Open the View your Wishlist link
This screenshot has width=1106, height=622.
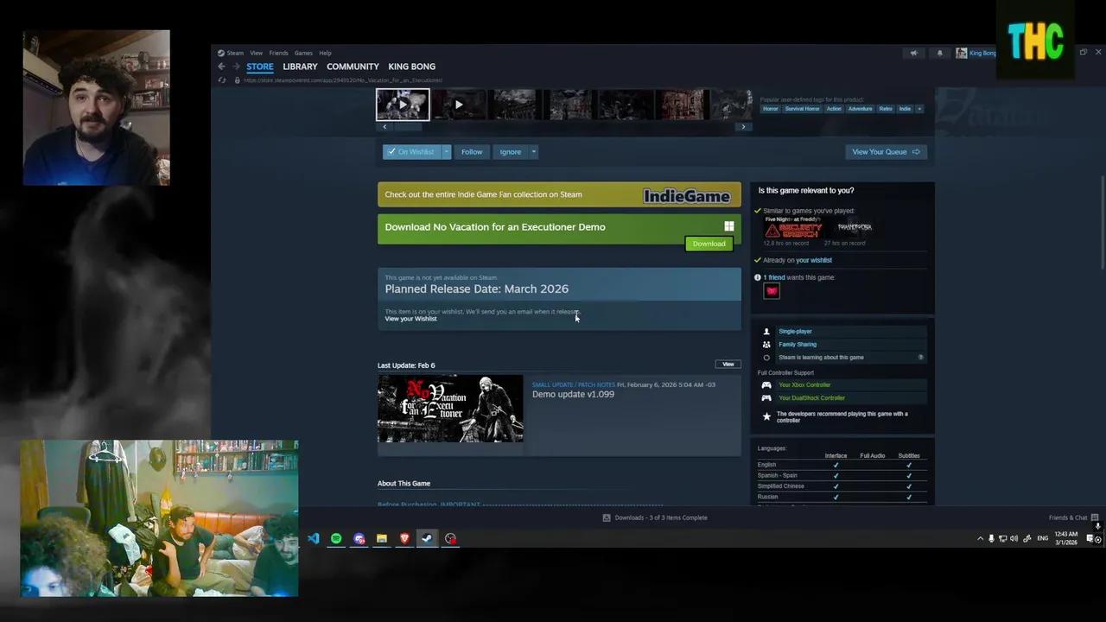click(410, 319)
